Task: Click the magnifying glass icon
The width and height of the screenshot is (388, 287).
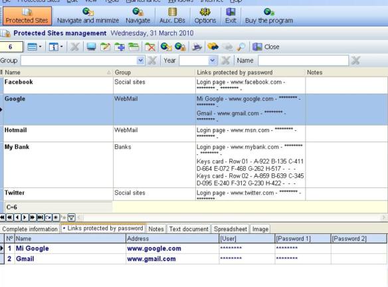Action: tap(241, 47)
